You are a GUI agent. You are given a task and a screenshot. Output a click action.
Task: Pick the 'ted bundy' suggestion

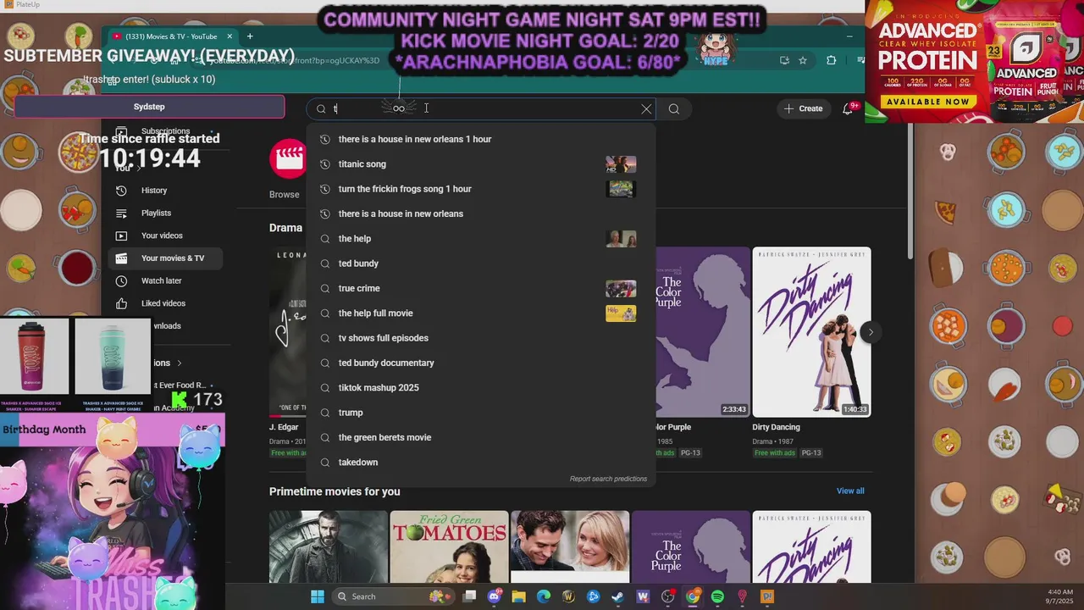coord(481,263)
